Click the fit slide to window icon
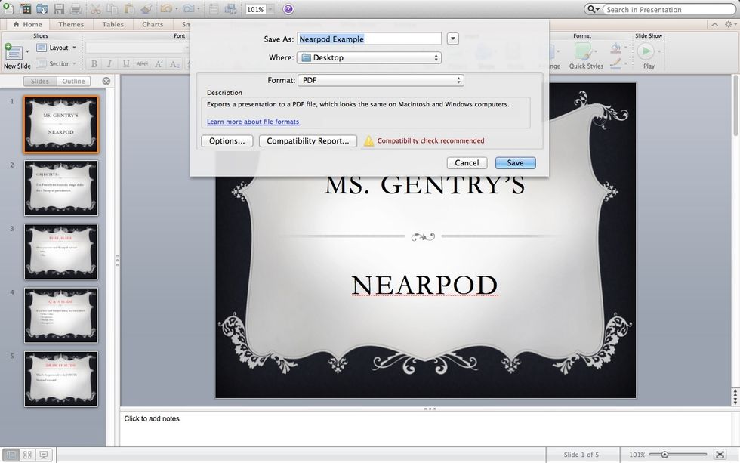Screen dimensions: 740x463 [720, 455]
